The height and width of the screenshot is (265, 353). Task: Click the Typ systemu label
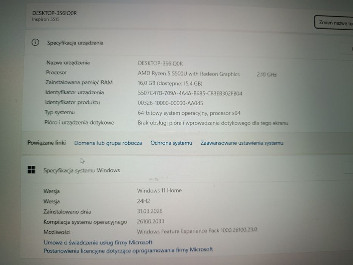(x=60, y=112)
